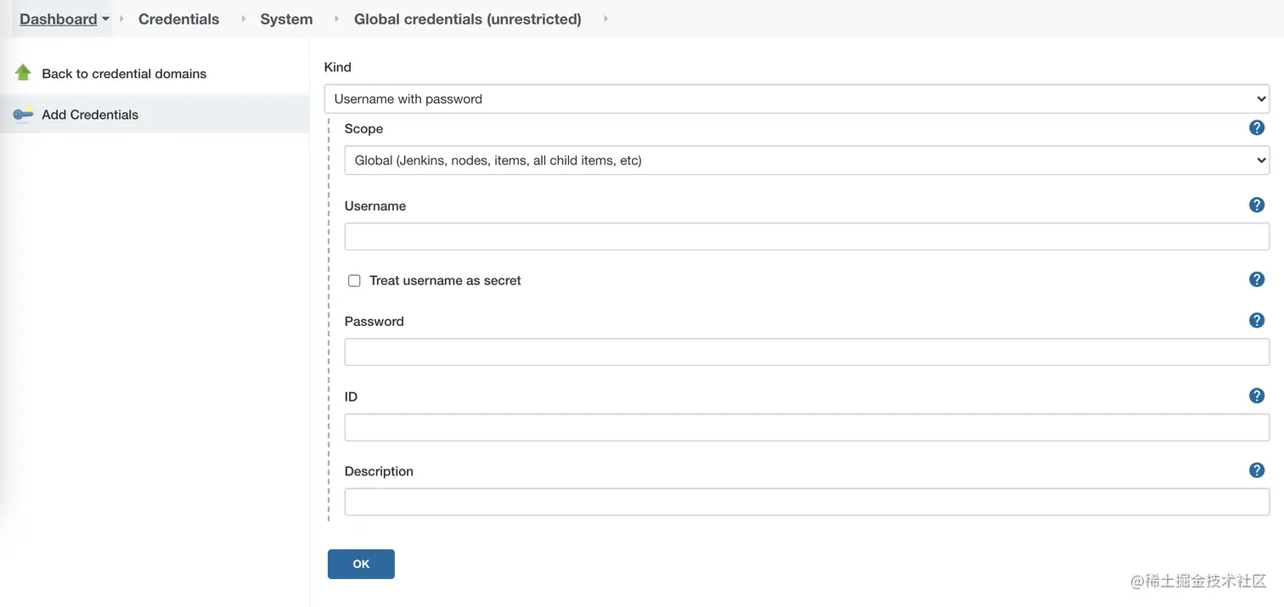Show help for Treat username as secret
Screen dimensions: 1284x607
click(x=1257, y=280)
